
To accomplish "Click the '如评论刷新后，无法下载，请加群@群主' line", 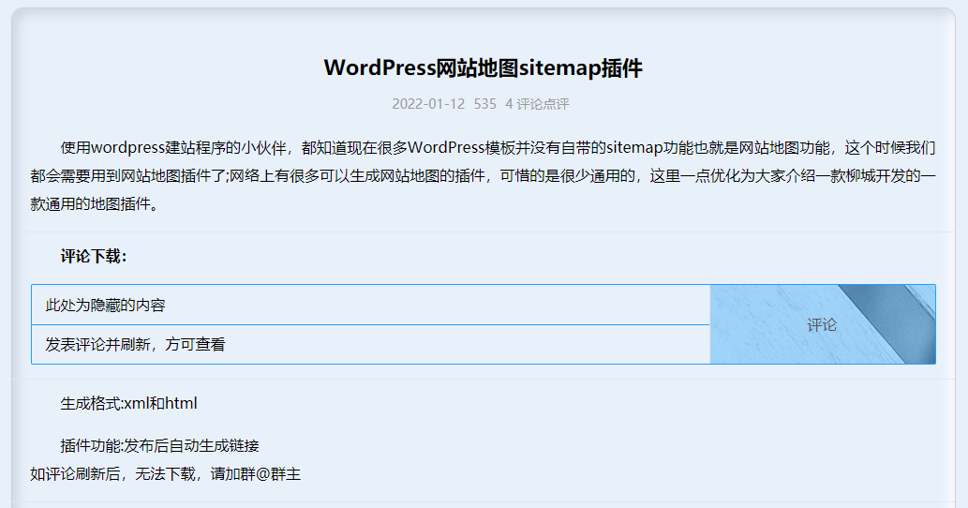I will coord(166,474).
